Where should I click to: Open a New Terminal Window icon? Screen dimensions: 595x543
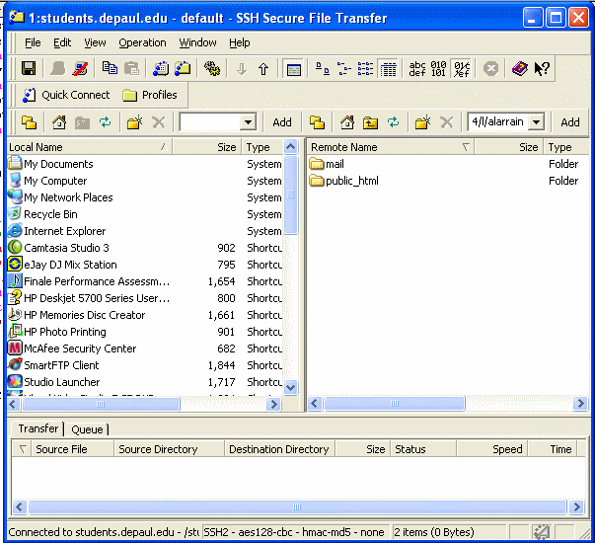161,68
